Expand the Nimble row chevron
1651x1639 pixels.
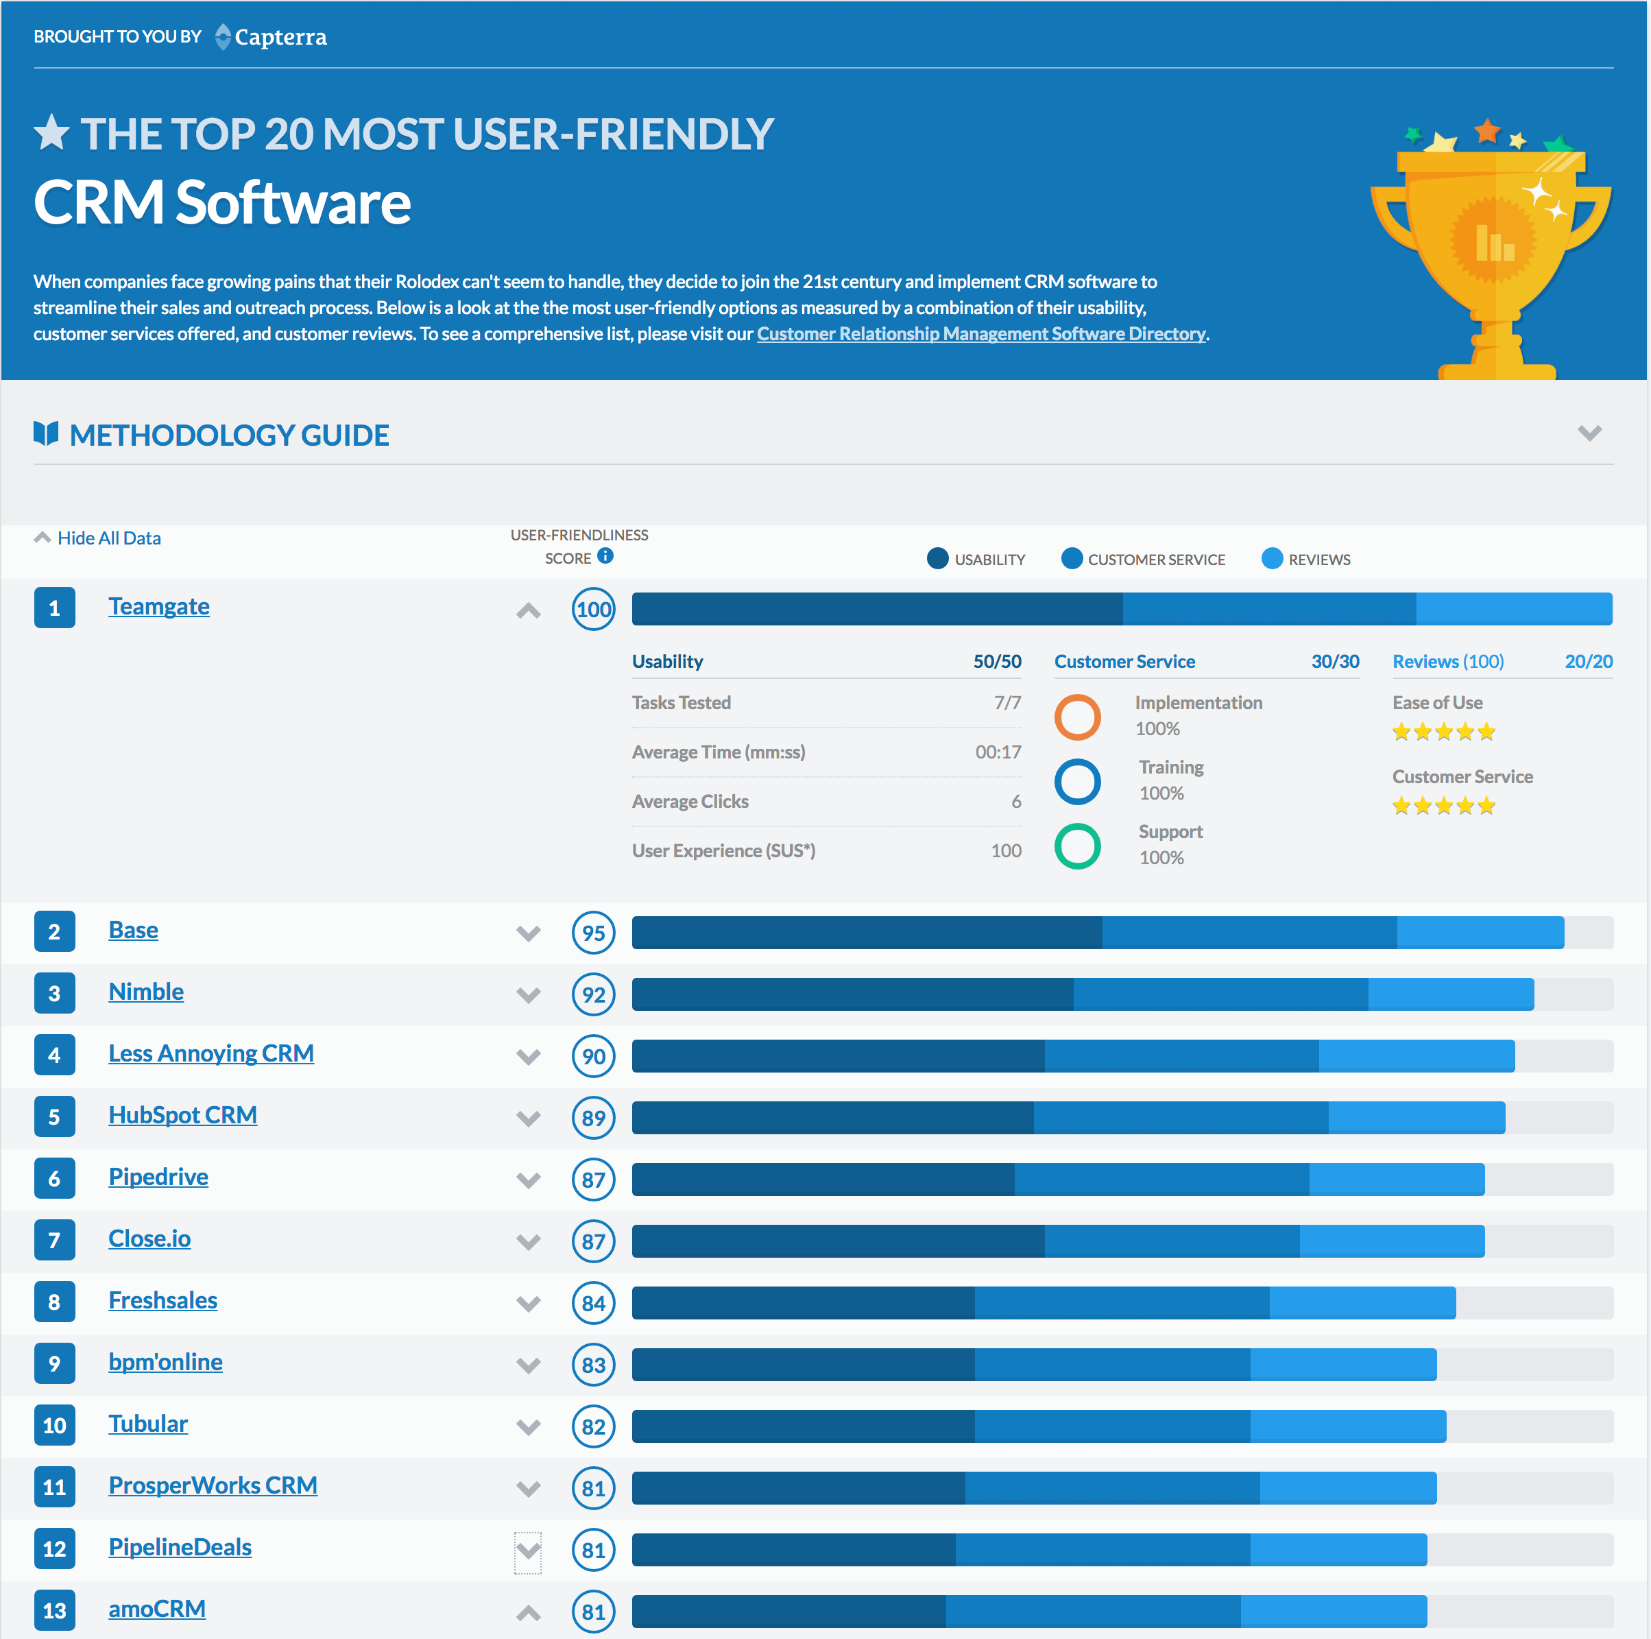(x=528, y=994)
